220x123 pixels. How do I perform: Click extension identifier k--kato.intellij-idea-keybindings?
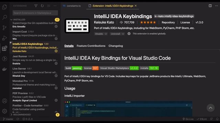(174, 16)
